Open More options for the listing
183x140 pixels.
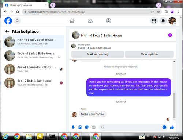coord(149,54)
